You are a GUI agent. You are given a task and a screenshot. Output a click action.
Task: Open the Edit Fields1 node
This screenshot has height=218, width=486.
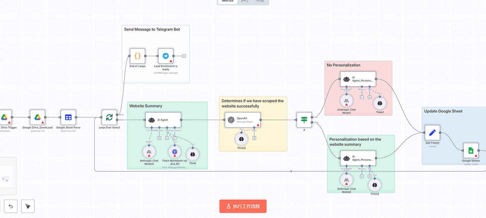(432, 133)
